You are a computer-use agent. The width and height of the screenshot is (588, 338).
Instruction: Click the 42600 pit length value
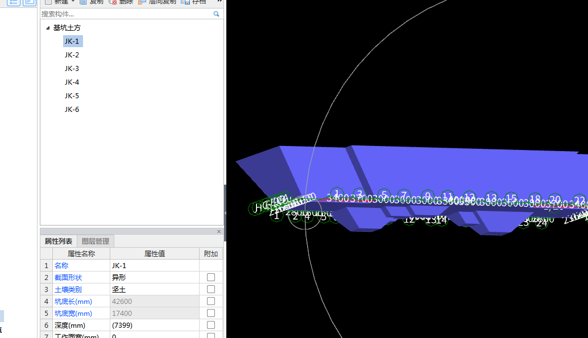[155, 302]
